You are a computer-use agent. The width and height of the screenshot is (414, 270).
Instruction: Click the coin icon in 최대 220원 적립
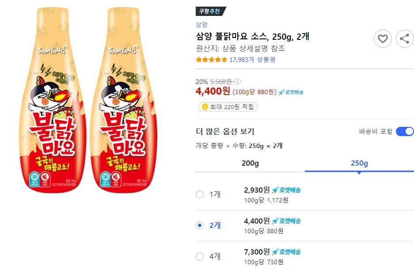point(205,106)
